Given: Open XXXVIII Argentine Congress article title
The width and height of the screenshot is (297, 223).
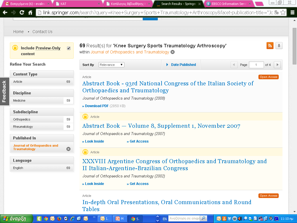Looking at the screenshot, I should tap(174, 165).
